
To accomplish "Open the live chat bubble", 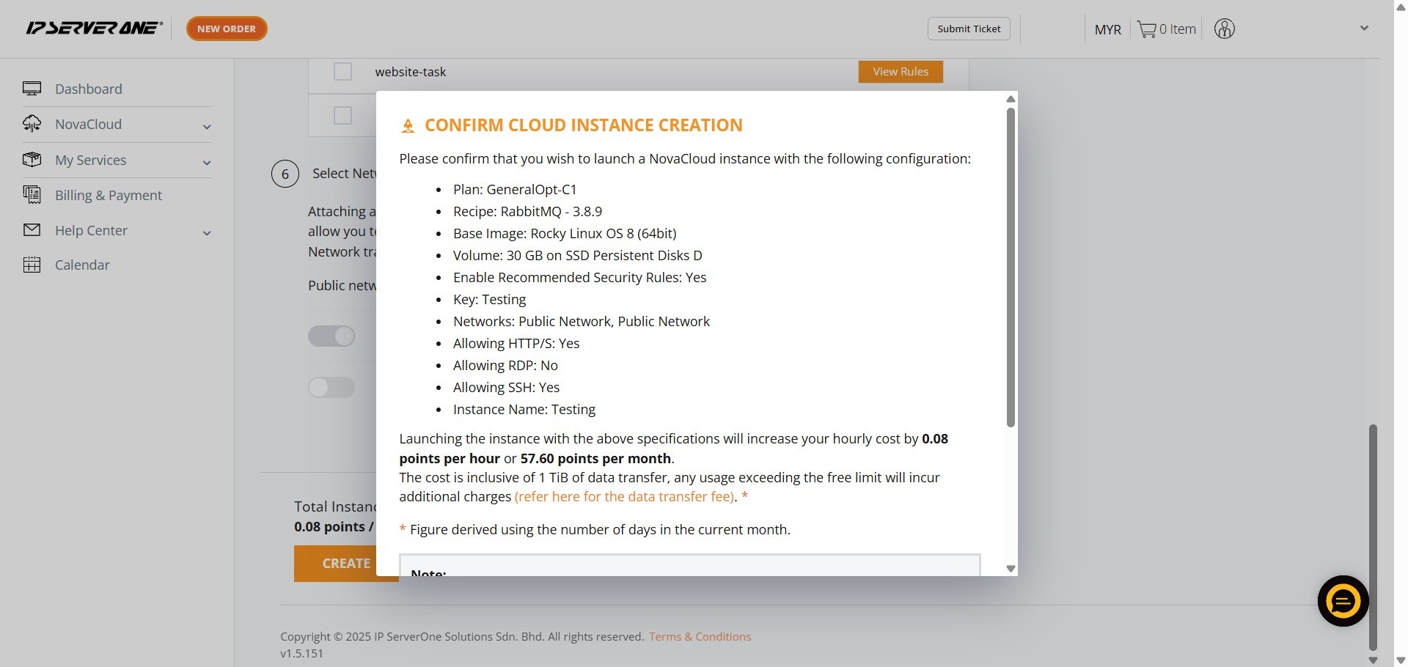I will coord(1343,601).
